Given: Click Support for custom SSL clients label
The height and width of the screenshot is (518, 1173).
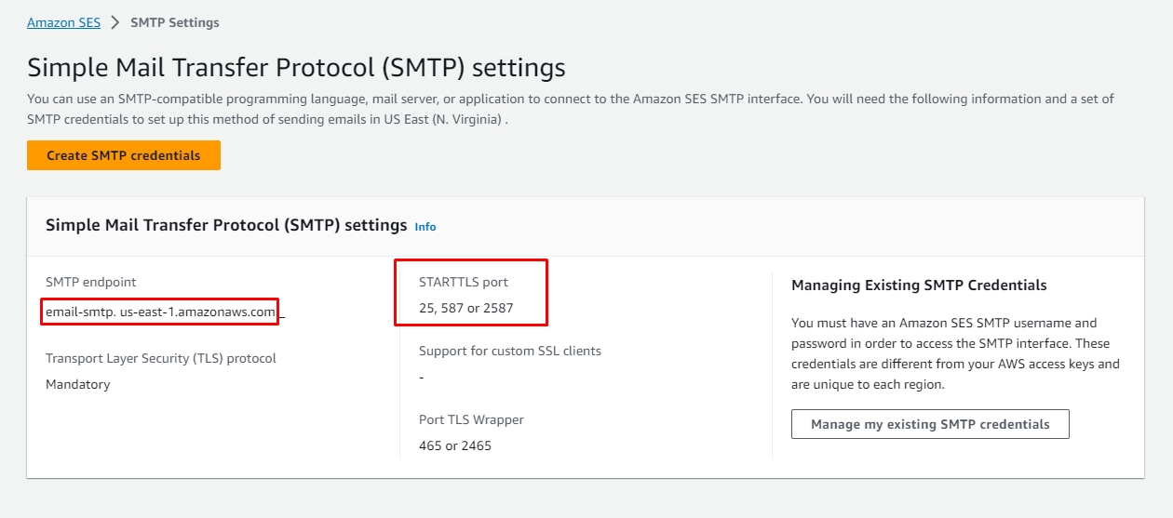Looking at the screenshot, I should coord(509,351).
